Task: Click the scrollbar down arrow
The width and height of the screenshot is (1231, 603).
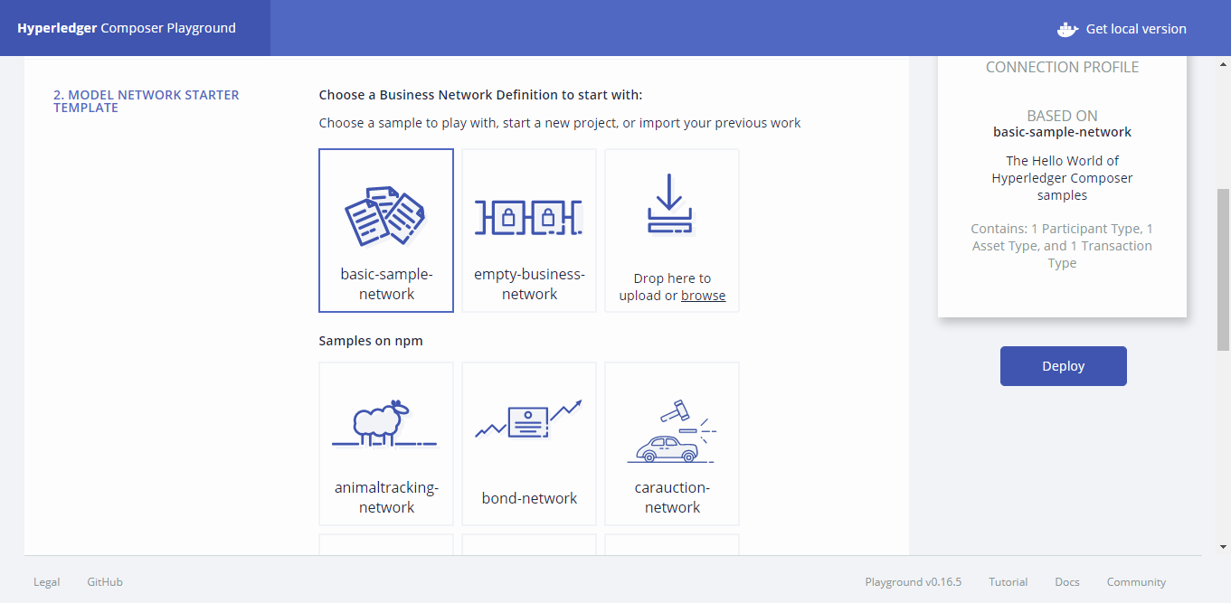Action: 1224,547
